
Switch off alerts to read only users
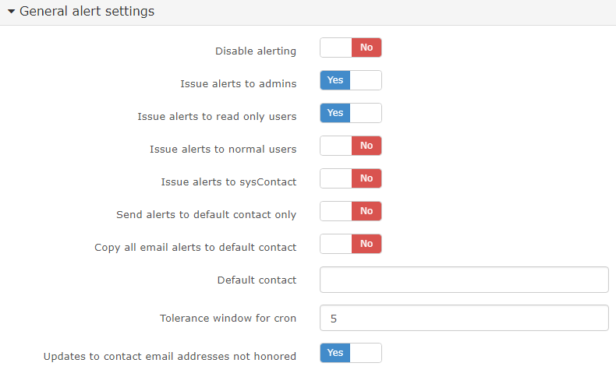click(350, 113)
